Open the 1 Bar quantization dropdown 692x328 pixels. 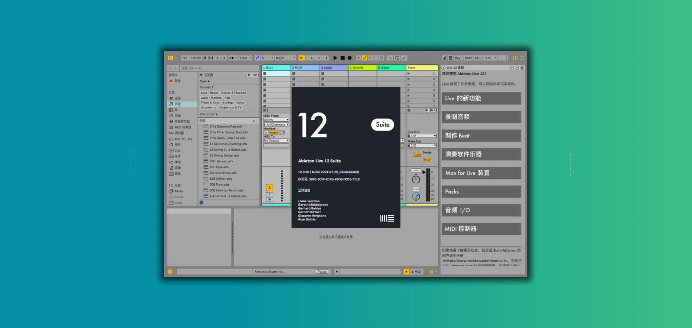point(245,58)
